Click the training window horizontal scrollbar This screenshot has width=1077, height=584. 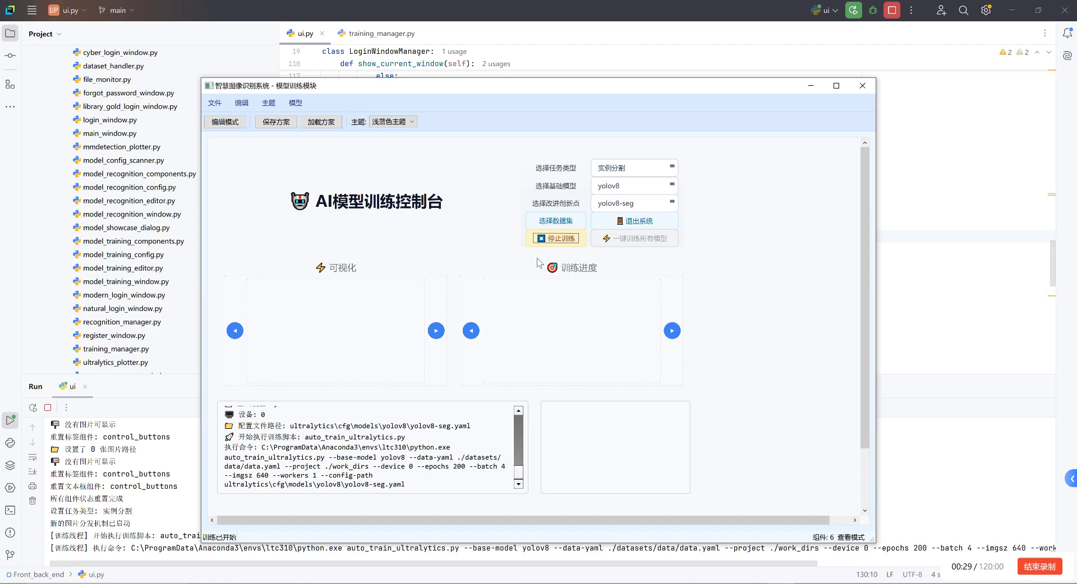tap(523, 520)
